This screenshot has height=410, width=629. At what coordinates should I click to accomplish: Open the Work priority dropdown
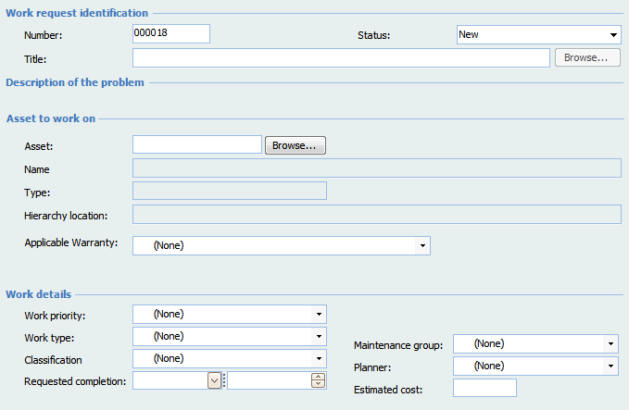(x=320, y=315)
